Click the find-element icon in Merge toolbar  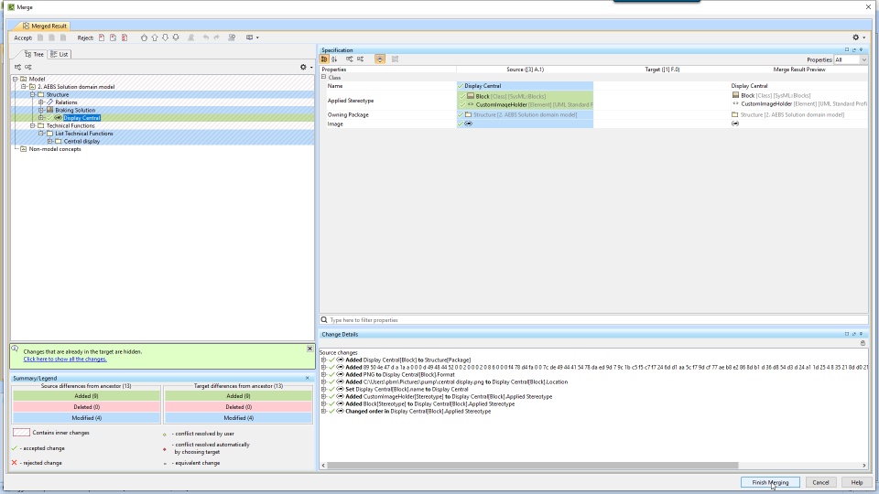232,38
